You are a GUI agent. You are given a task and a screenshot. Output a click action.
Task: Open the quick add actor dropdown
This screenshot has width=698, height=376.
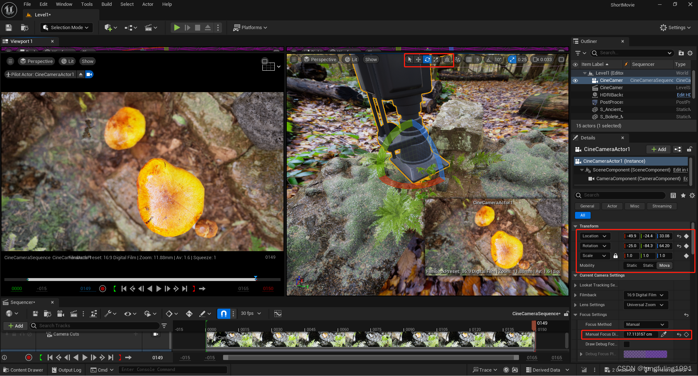tap(111, 28)
